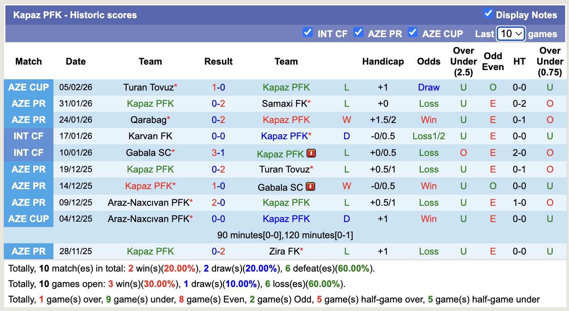Click the 1-0 score on 14/12/25
569x311 pixels.
(x=218, y=186)
